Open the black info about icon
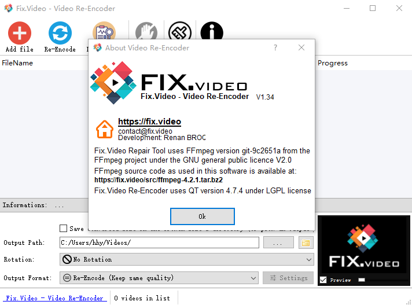The image size is (412, 305). click(212, 31)
